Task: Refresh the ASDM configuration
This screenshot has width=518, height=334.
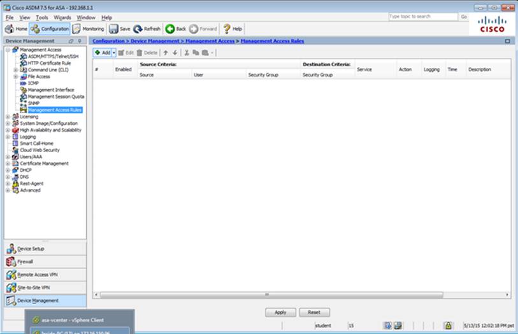Action: click(x=147, y=29)
